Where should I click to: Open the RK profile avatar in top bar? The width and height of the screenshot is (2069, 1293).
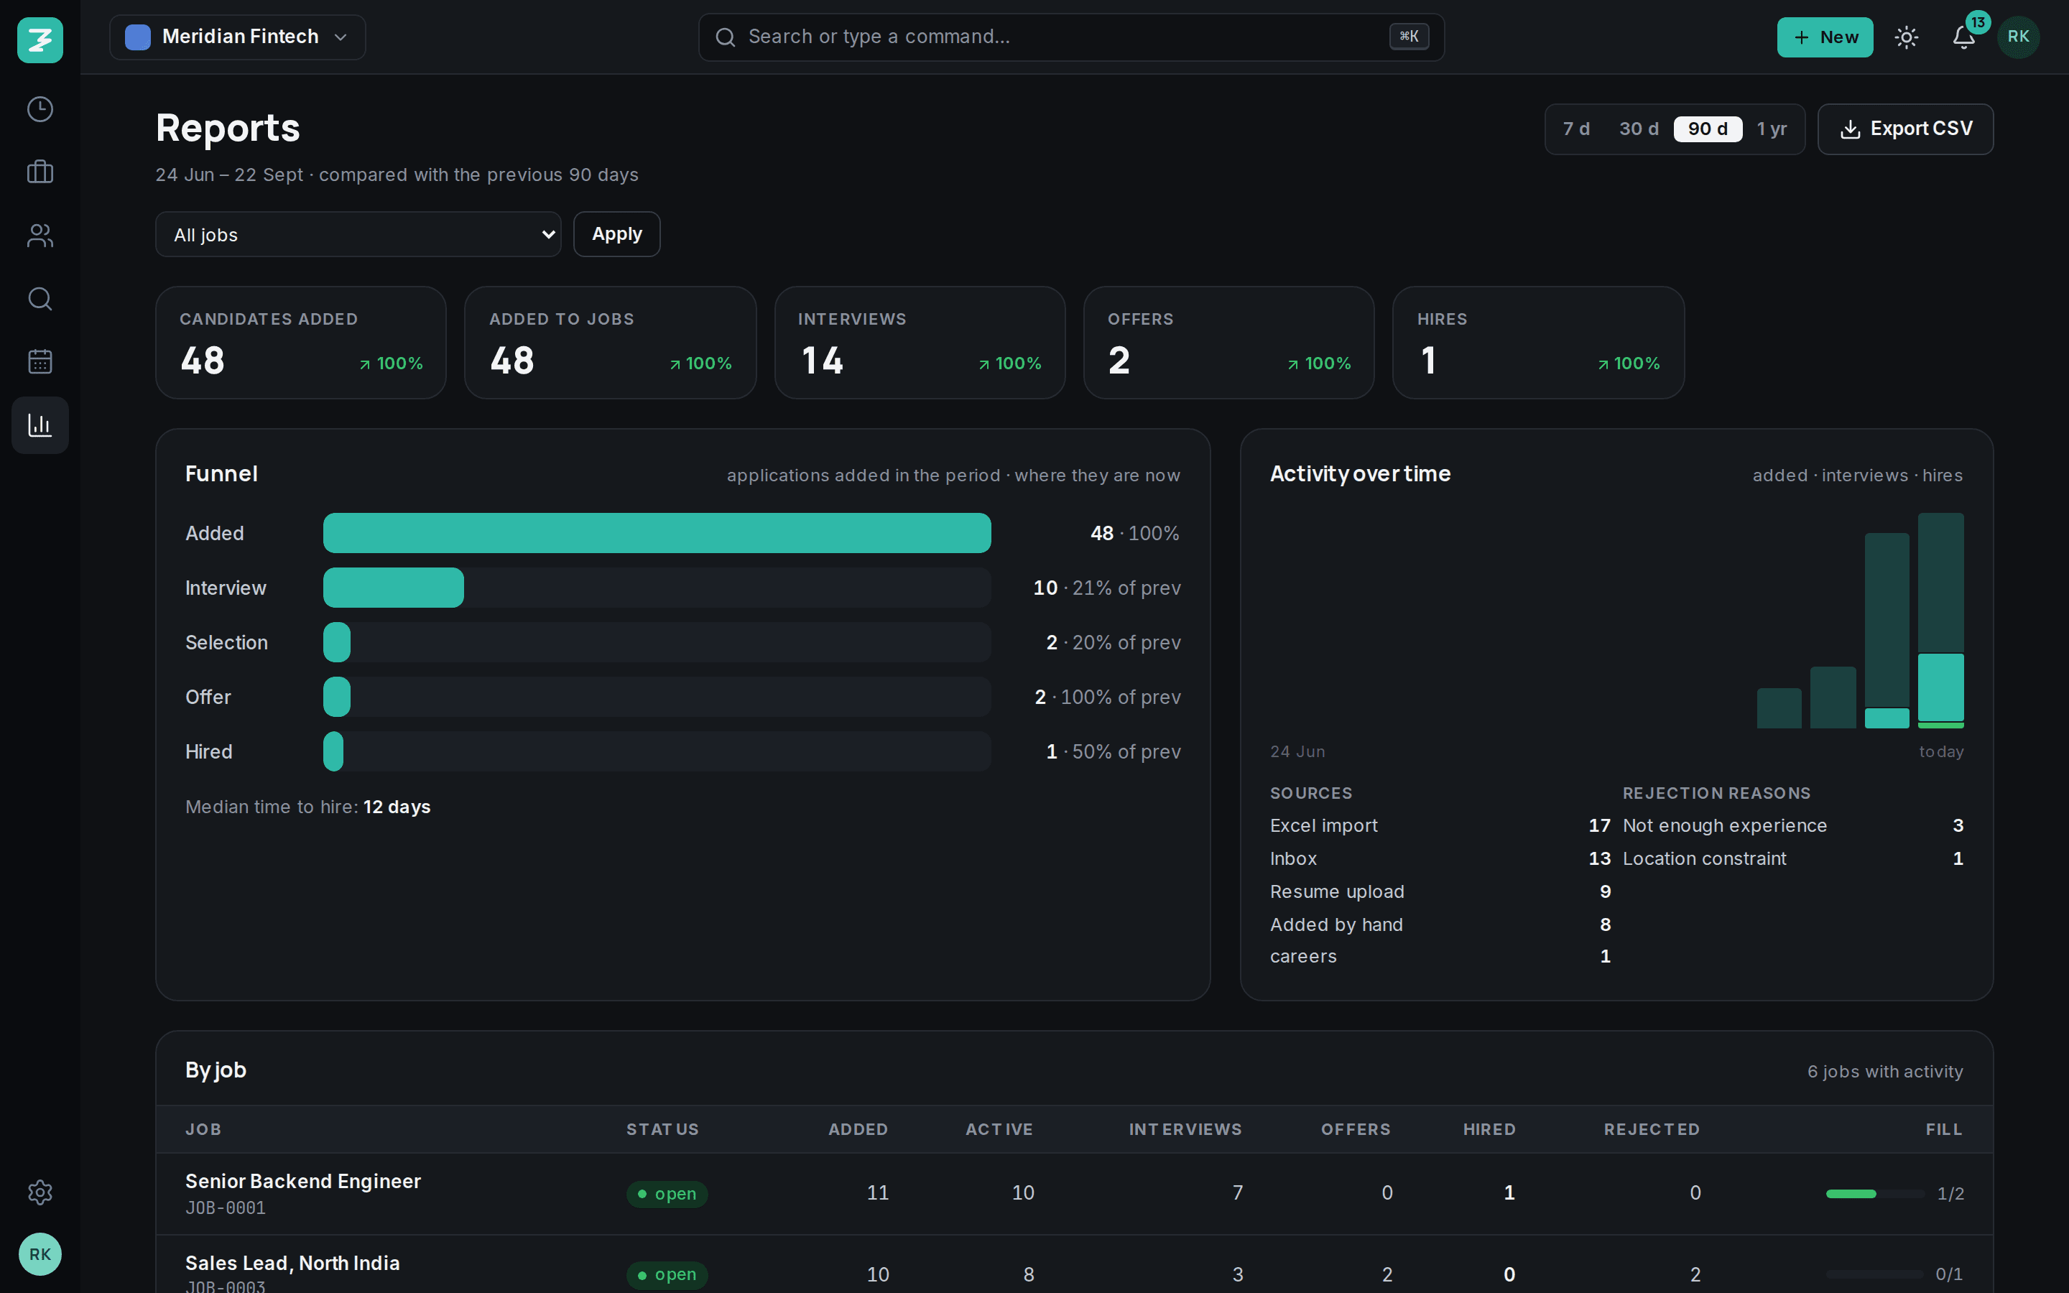2018,37
